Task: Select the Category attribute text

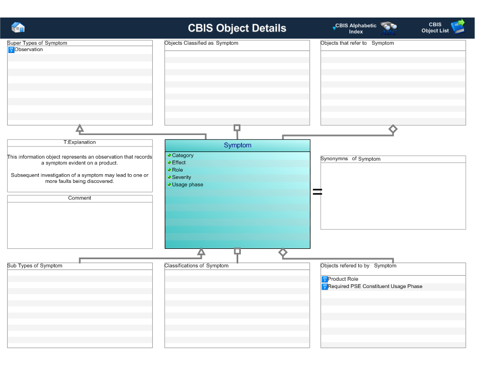Action: point(183,155)
